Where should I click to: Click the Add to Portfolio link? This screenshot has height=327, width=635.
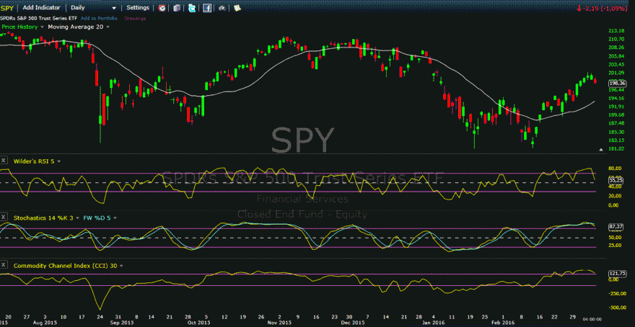tap(99, 18)
